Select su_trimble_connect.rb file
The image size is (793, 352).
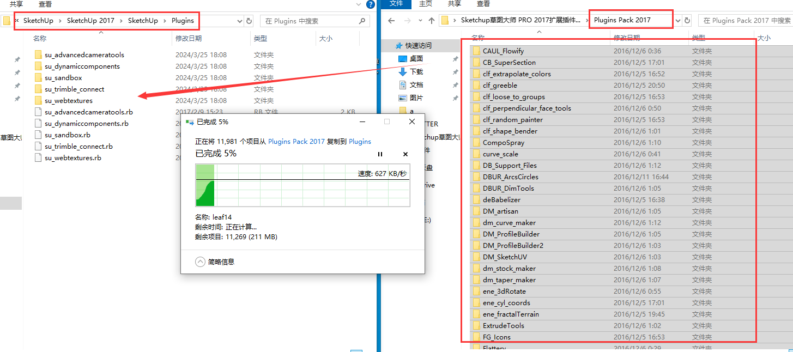point(78,147)
